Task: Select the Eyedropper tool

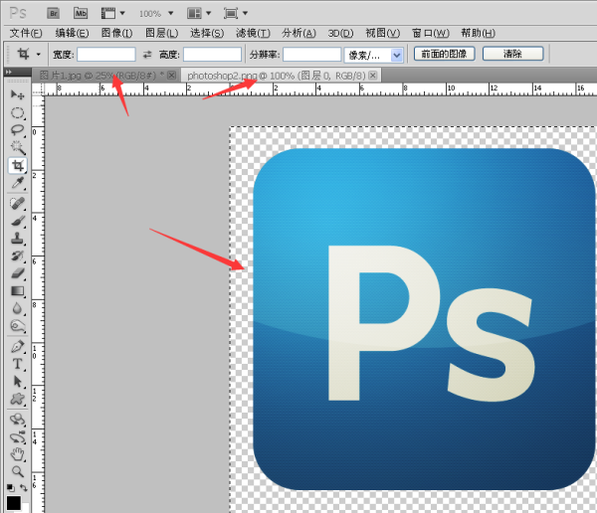Action: [17, 183]
